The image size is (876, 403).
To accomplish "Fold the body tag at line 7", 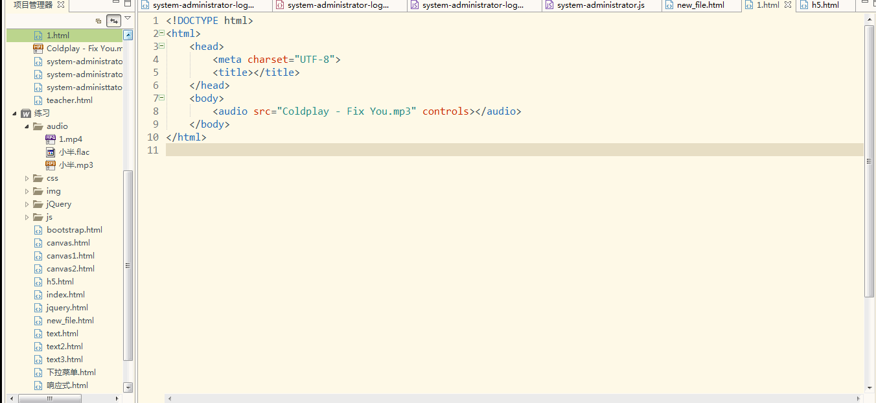I will (162, 98).
